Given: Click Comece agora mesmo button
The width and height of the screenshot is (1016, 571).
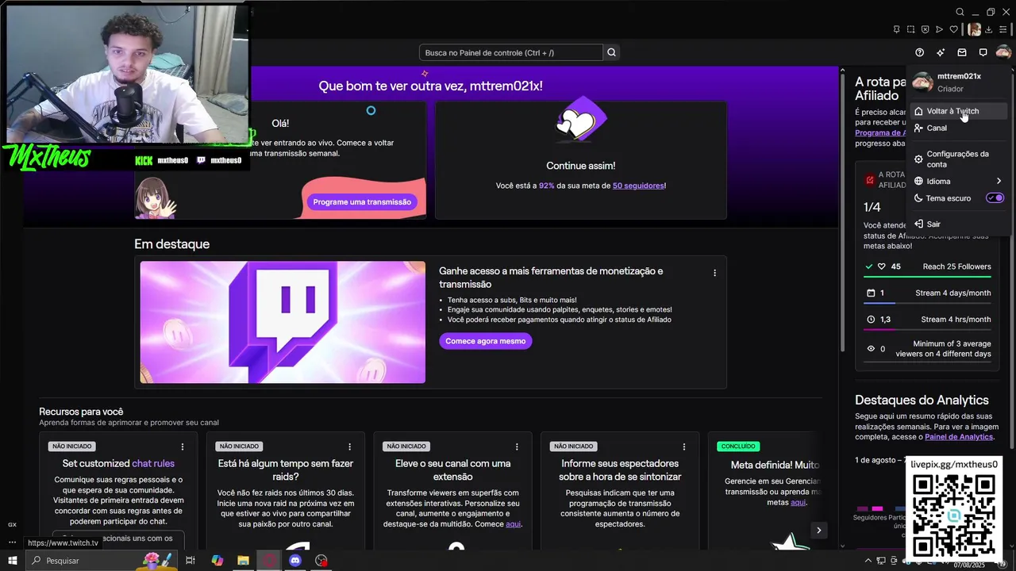Looking at the screenshot, I should 485,341.
